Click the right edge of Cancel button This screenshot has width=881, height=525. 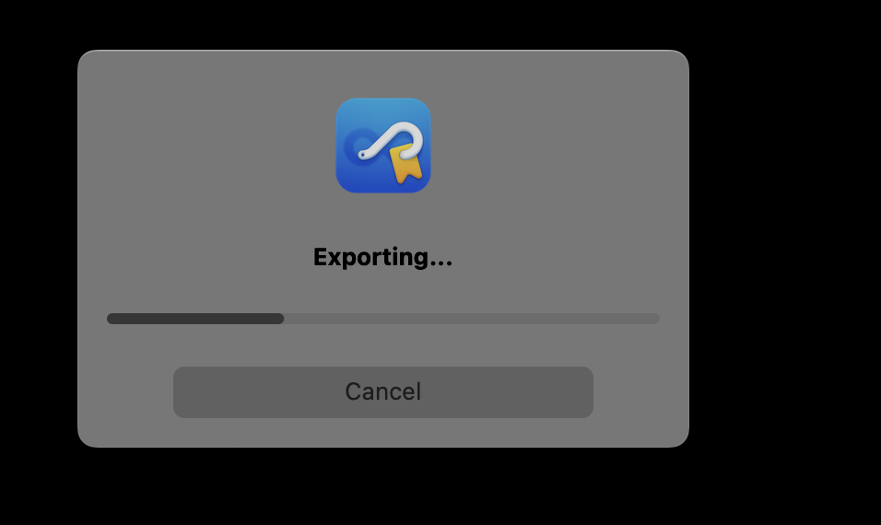(589, 392)
